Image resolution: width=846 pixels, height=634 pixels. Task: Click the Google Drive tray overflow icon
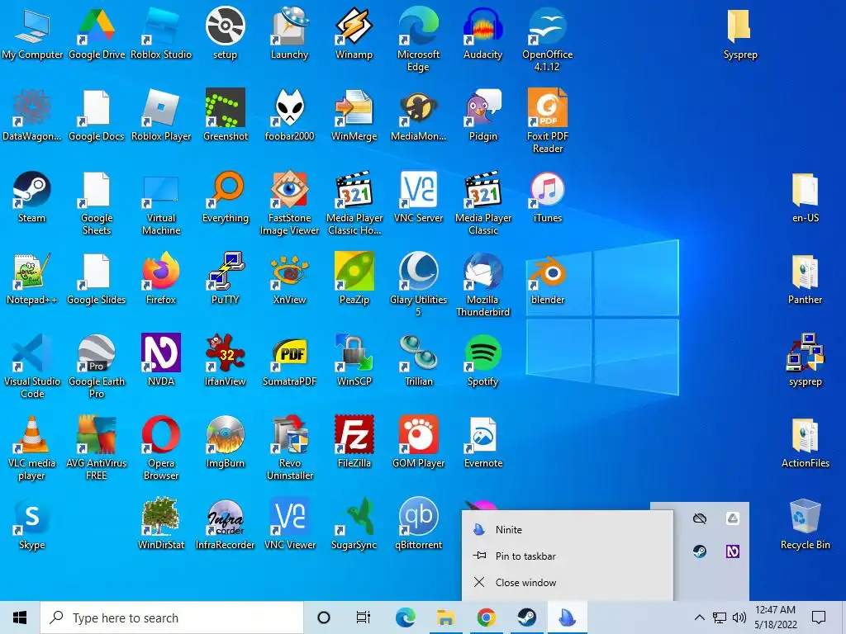pyautogui.click(x=732, y=518)
